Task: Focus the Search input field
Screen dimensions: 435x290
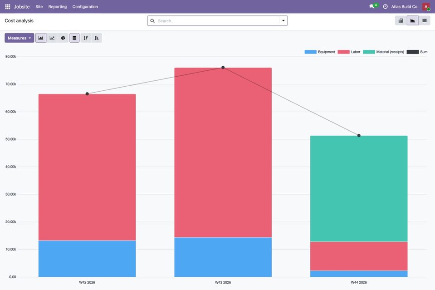Action: tap(218, 21)
